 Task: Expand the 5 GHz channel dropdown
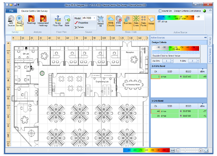click(198, 61)
